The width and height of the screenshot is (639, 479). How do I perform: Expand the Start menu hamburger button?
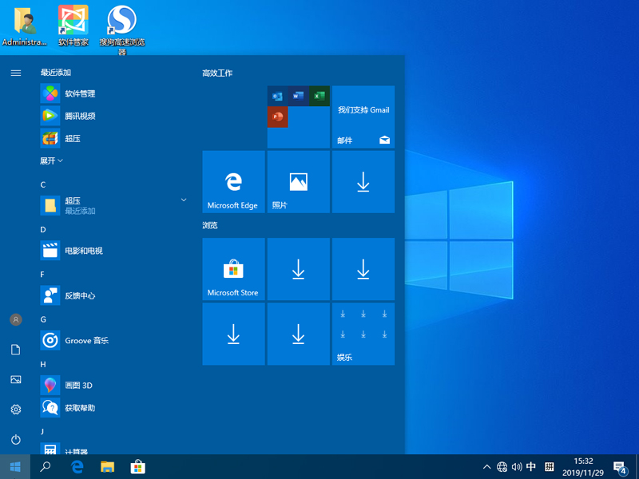(15, 72)
